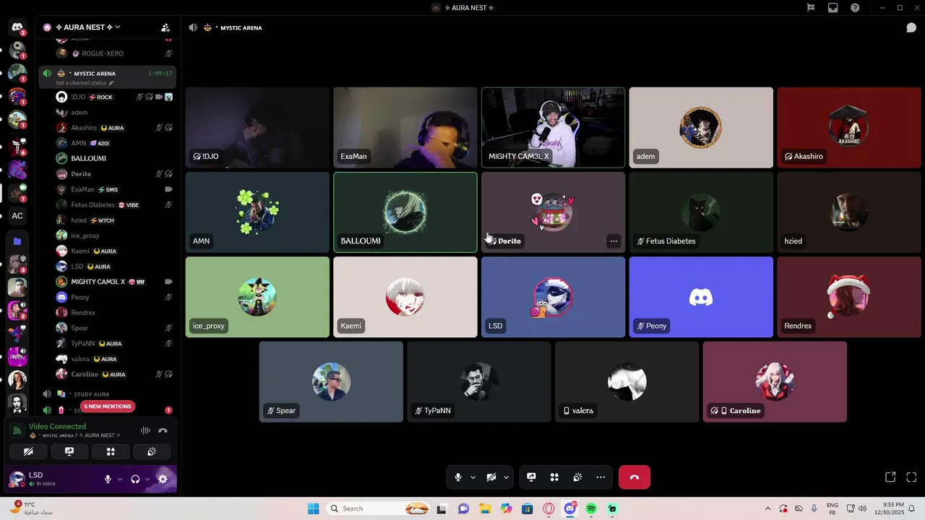Select Kaemi in the voice member list
Viewport: 925px width, 520px height.
[x=115, y=251]
